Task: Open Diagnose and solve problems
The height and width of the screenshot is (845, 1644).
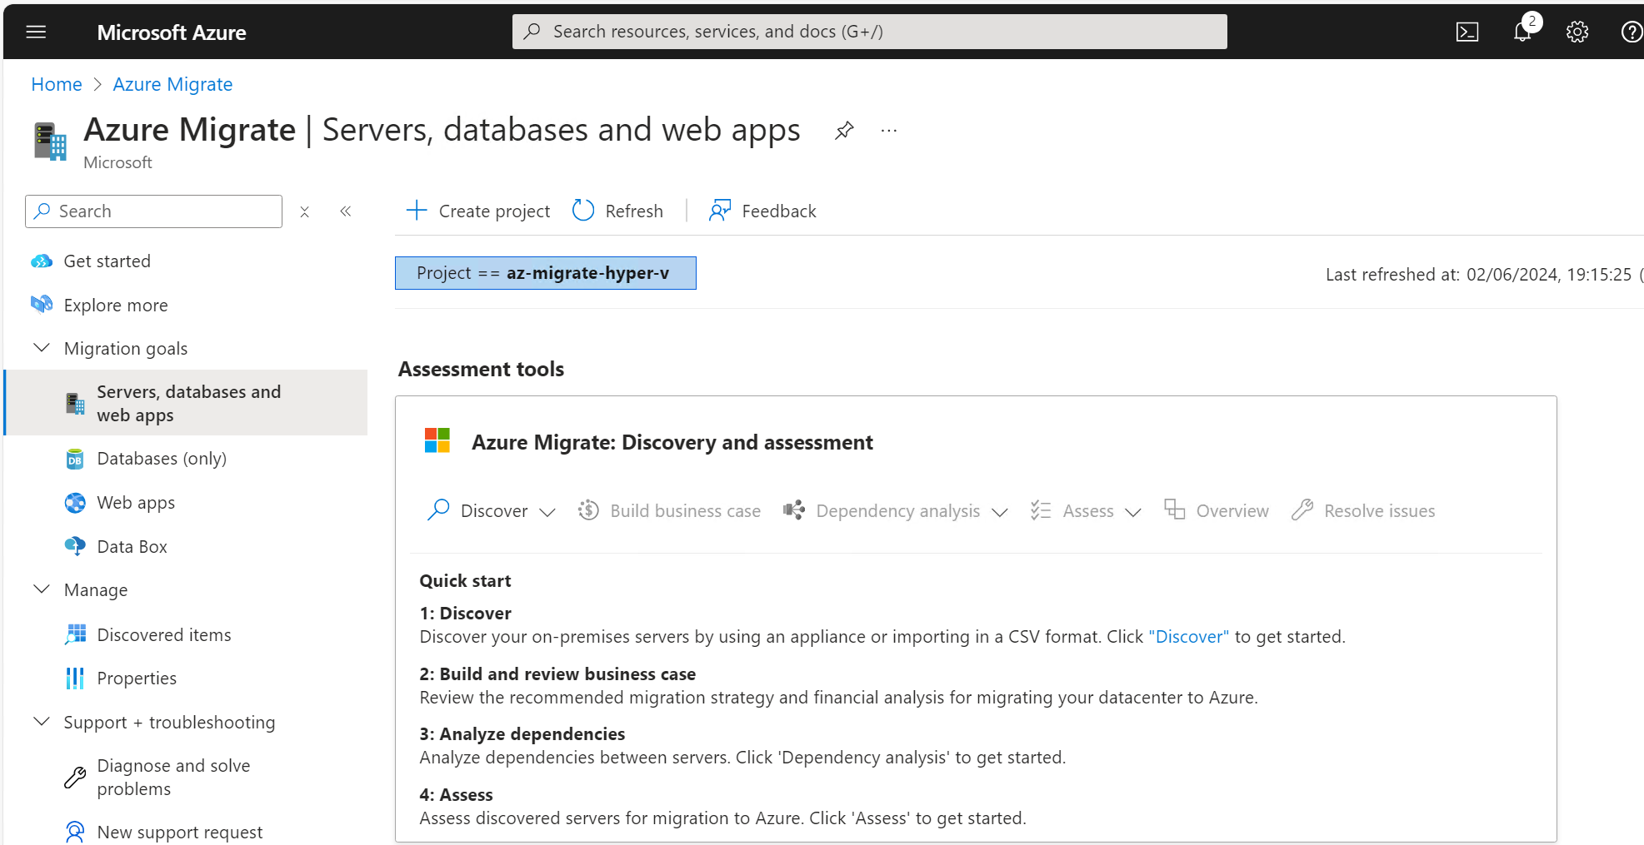Action: pos(173,777)
